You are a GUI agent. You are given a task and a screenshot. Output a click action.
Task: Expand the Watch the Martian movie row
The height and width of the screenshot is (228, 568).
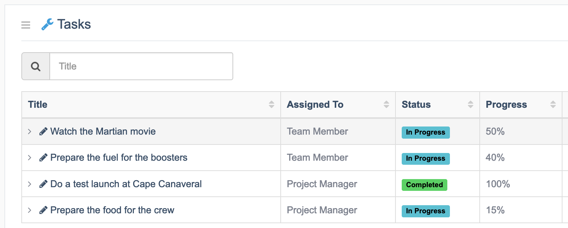(30, 131)
